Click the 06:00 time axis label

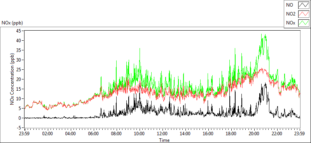(x=94, y=134)
